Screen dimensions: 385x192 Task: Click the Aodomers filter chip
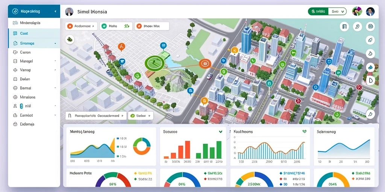point(81,26)
